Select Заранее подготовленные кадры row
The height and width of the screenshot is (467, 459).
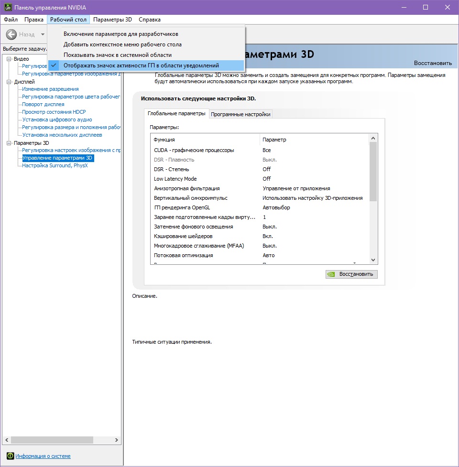(x=260, y=217)
